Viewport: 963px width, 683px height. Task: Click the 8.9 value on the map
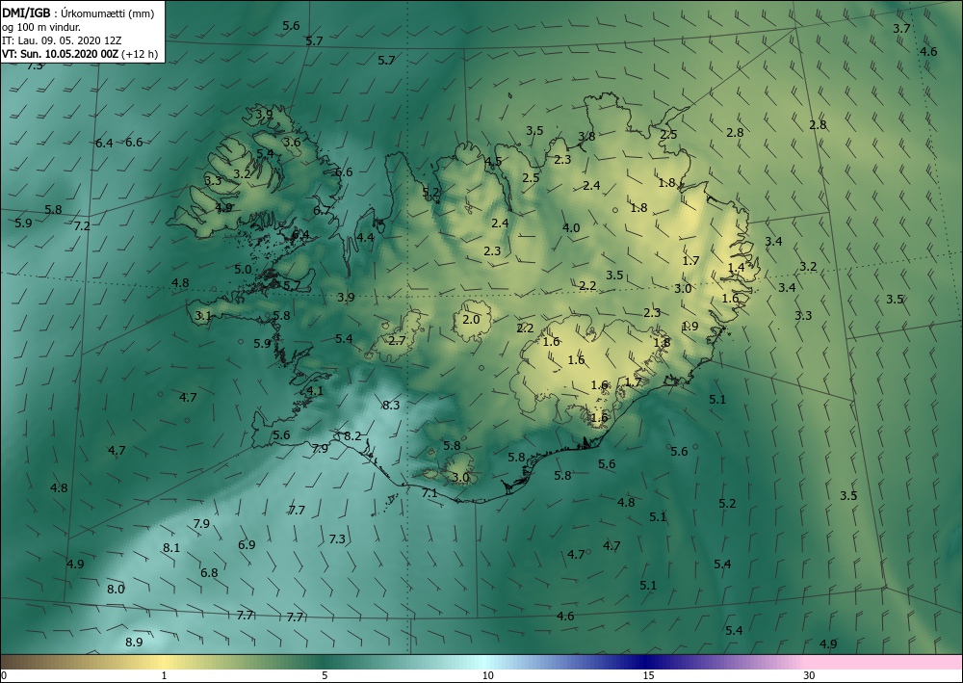pos(134,643)
